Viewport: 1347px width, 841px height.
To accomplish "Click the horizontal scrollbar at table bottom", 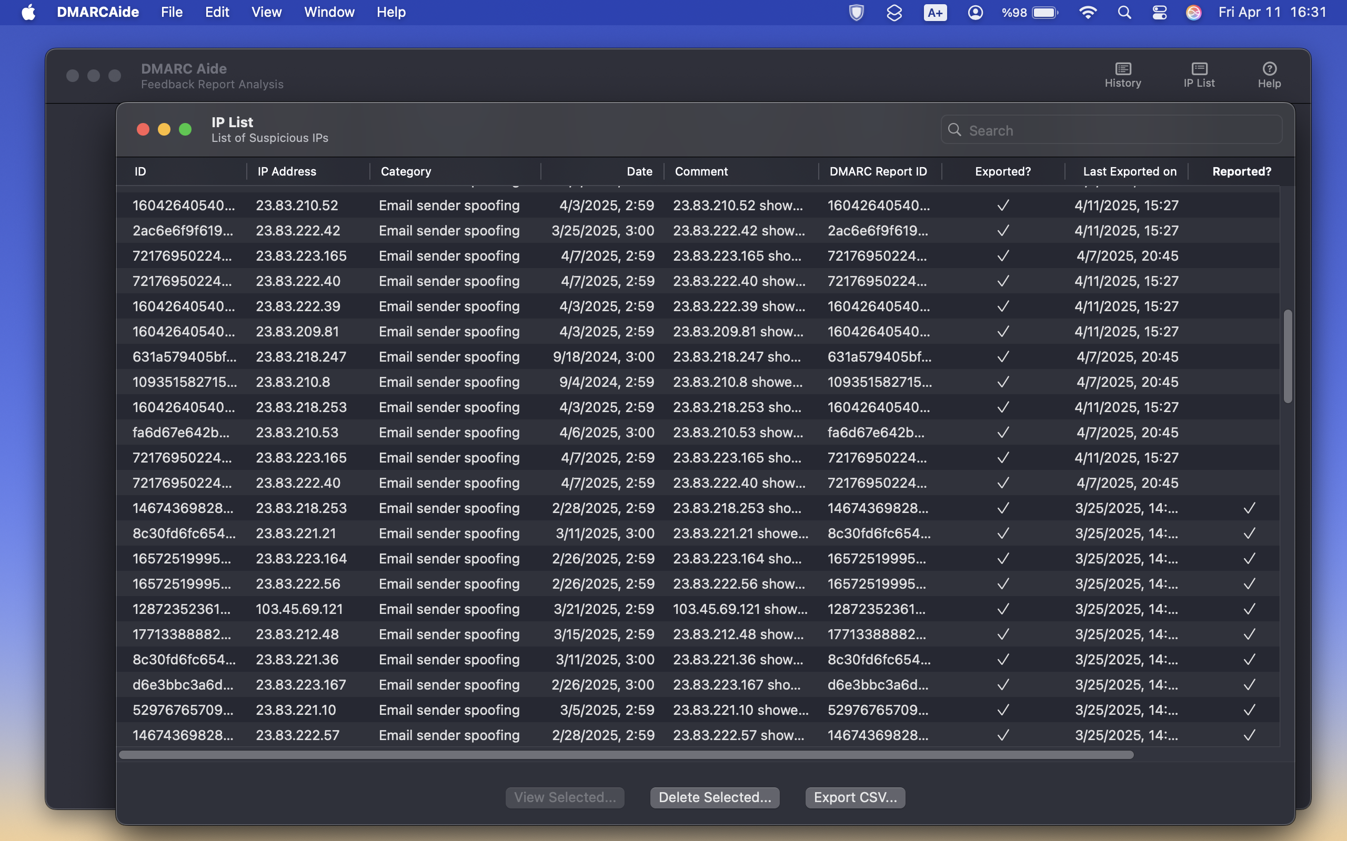I will 626,755.
